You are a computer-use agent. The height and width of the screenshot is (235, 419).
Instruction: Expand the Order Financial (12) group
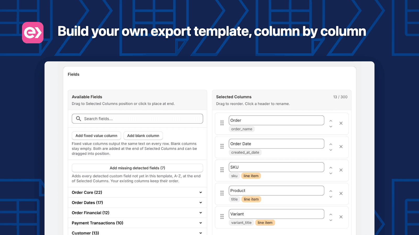[137, 213]
